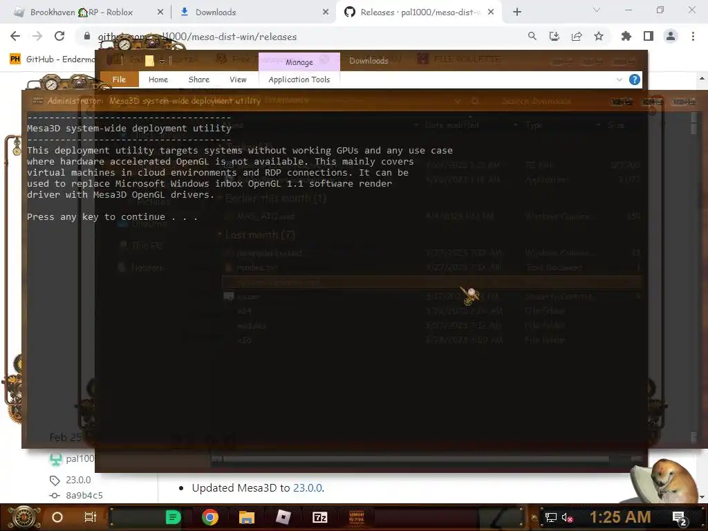Open View tab in Explorer ribbon
This screenshot has width=708, height=531.
[238, 80]
